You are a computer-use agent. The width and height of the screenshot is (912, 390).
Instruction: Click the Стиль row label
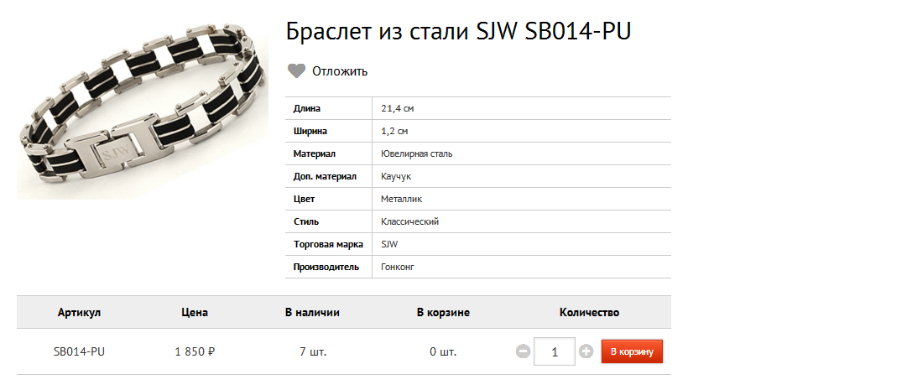click(x=306, y=222)
